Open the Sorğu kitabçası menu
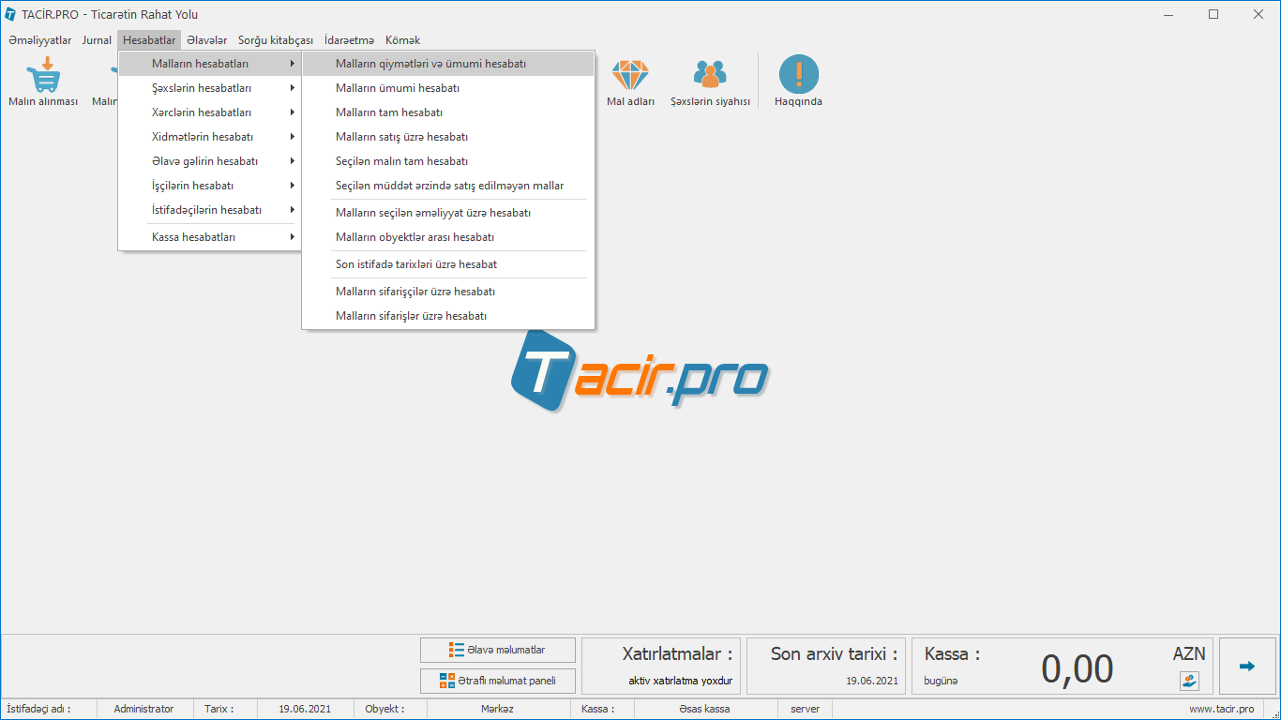The width and height of the screenshot is (1281, 720). [x=276, y=40]
